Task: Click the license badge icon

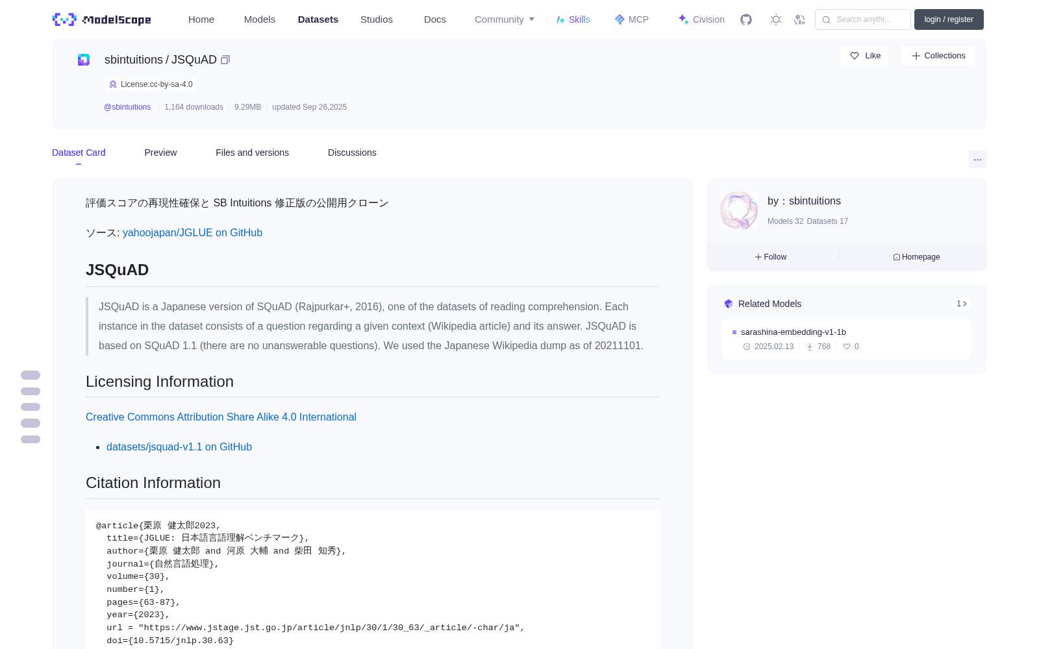Action: (113, 84)
